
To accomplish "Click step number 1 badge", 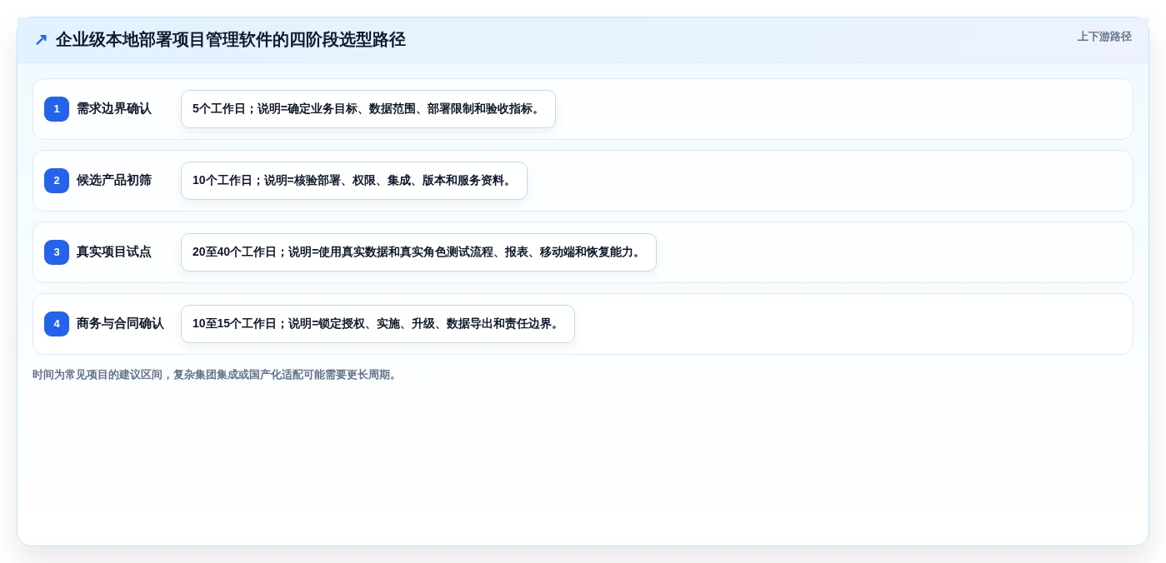I will [57, 109].
